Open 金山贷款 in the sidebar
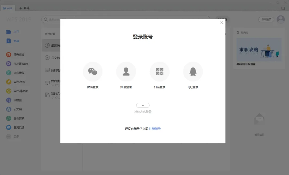Screen dimensions: 289x175 tap(15, 118)
